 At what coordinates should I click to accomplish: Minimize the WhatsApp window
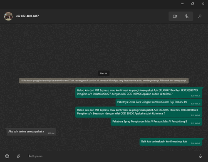tap(183, 4)
